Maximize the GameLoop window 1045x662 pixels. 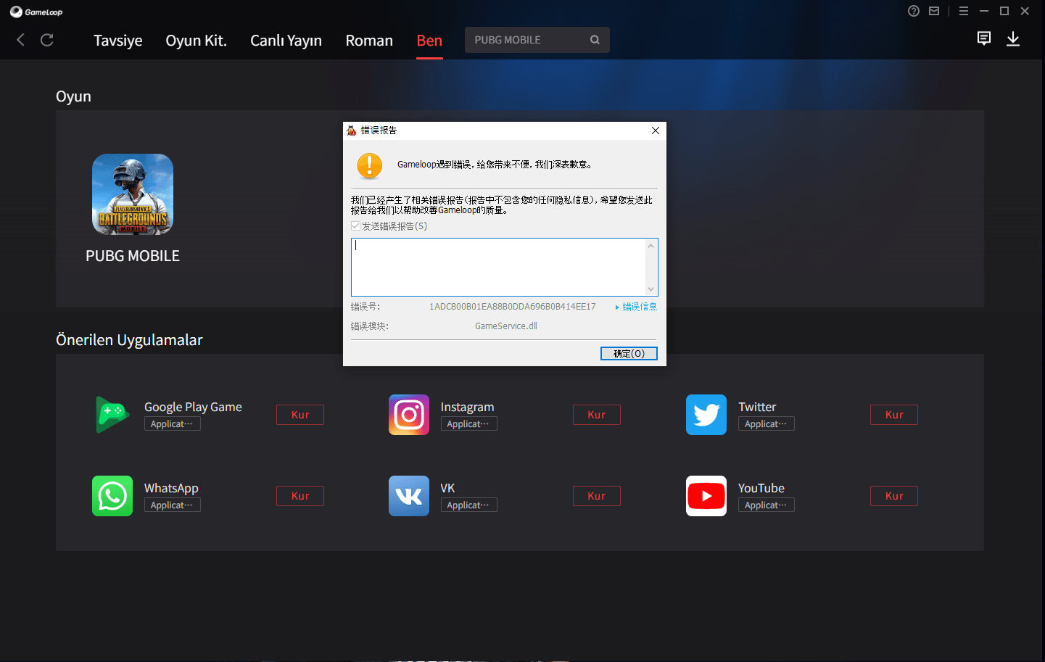click(1004, 11)
